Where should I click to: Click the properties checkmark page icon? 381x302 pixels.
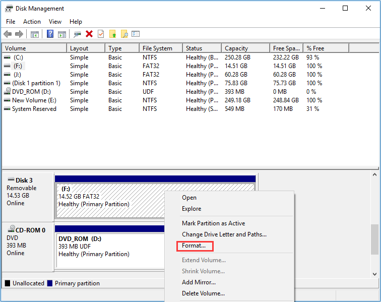point(101,34)
